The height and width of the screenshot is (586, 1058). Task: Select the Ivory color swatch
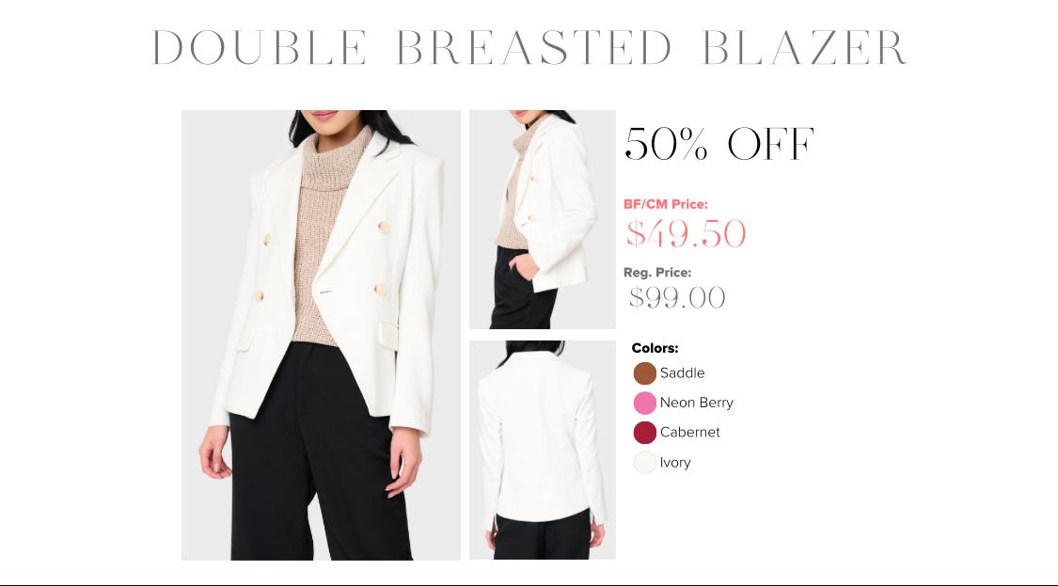click(x=644, y=463)
